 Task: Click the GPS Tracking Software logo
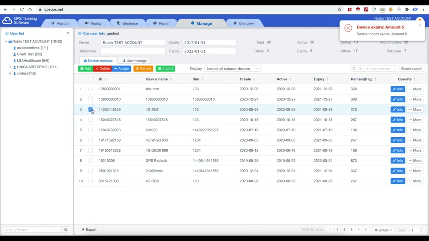19,20
